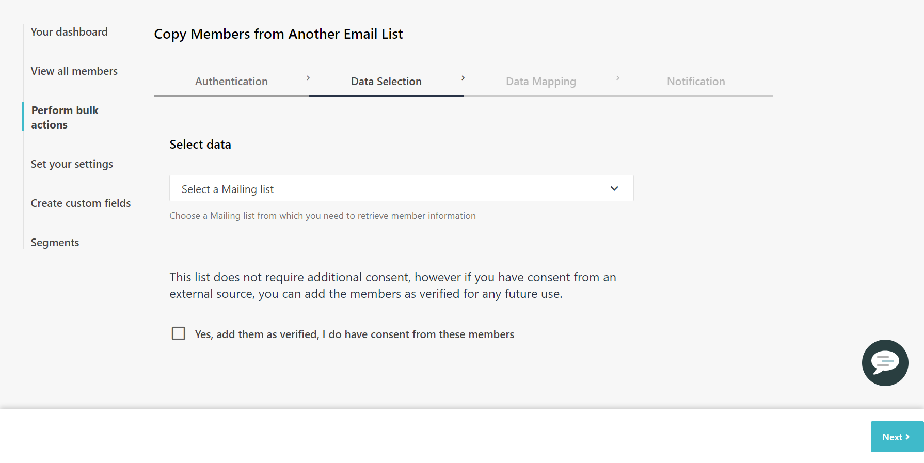Viewport: 924px width, 463px height.
Task: Switch to the Notification step tab
Action: point(696,82)
